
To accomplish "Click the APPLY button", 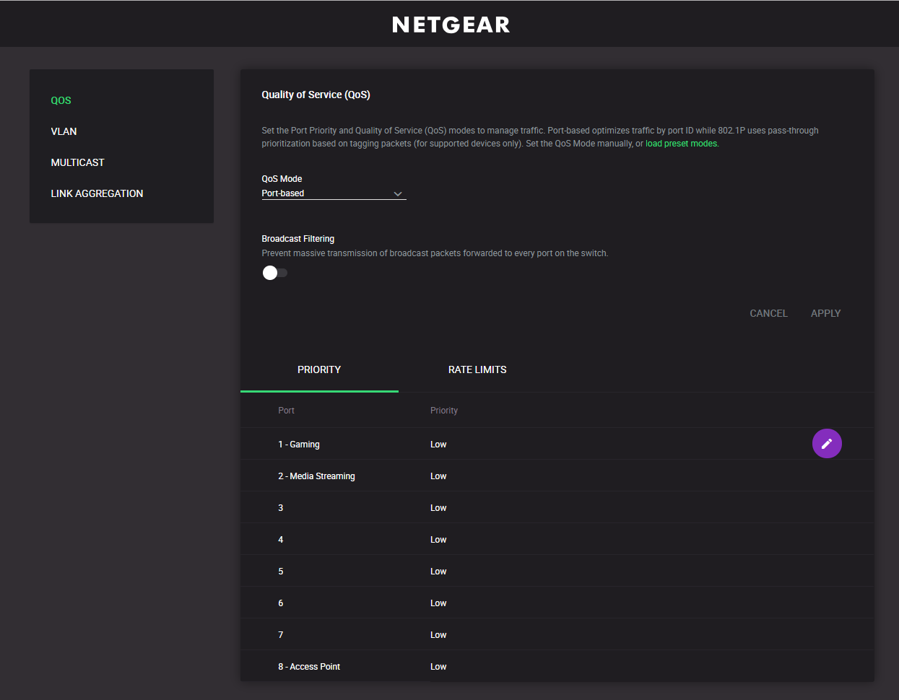I will coord(825,313).
